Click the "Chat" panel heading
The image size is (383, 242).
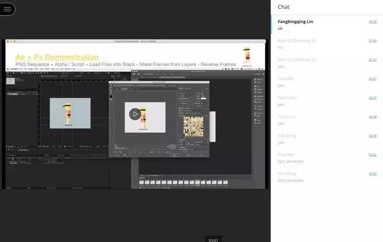coord(283,7)
